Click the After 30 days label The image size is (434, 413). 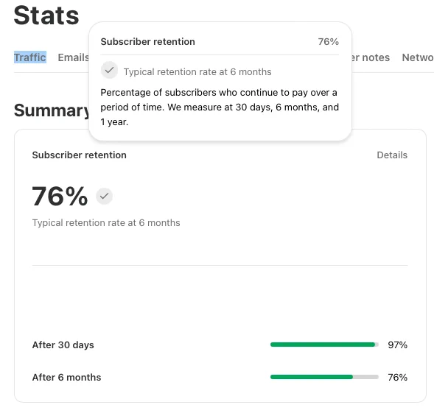pyautogui.click(x=63, y=345)
